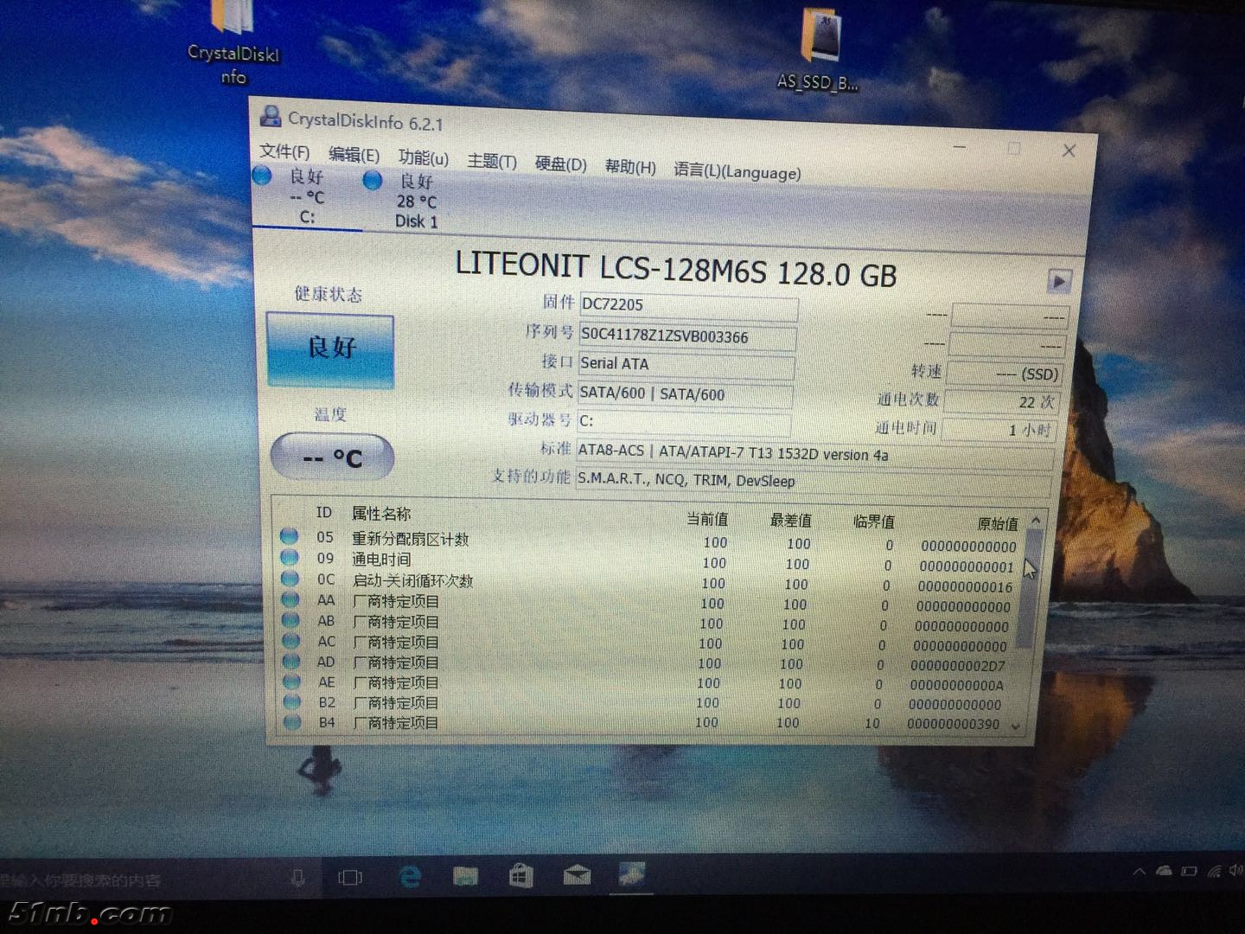Click the status circle for attribute B2
The height and width of the screenshot is (934, 1245).
pos(292,702)
